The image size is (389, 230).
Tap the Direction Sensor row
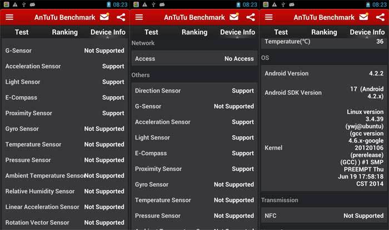194,90
